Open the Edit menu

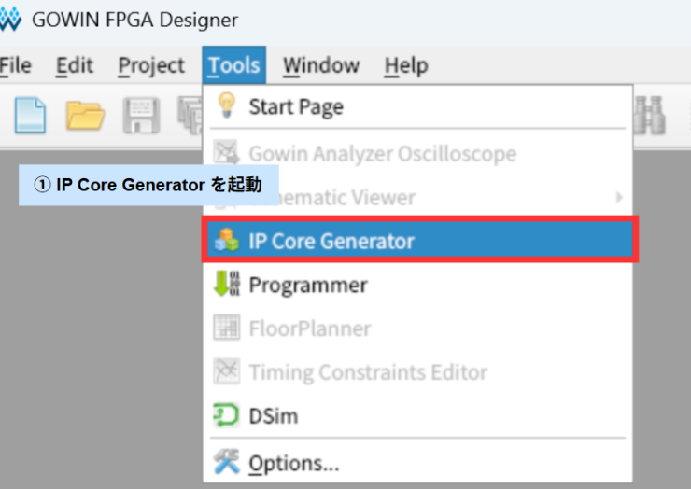click(x=75, y=66)
